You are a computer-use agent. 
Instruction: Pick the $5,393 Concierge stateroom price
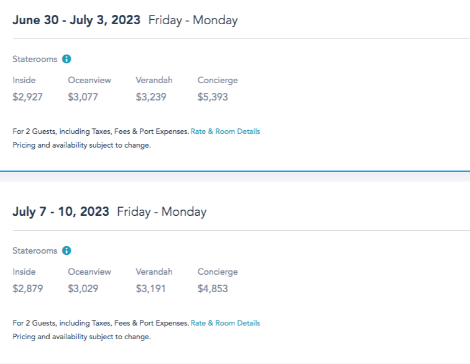213,97
